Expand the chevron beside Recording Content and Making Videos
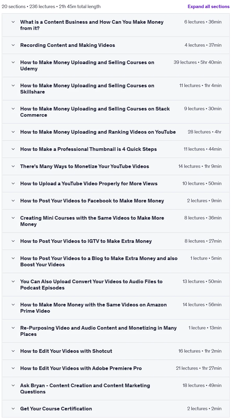This screenshot has height=419, width=231. [13, 45]
